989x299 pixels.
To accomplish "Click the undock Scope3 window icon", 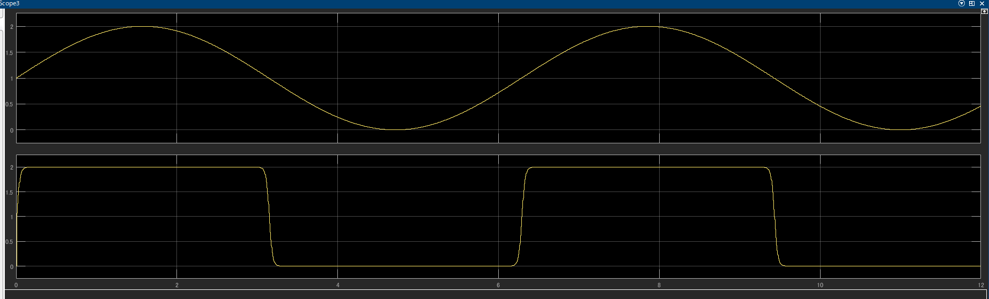I will tap(972, 3).
